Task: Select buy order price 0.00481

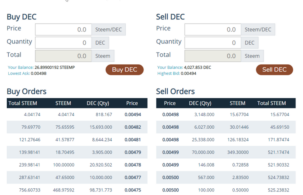Action: (133, 140)
